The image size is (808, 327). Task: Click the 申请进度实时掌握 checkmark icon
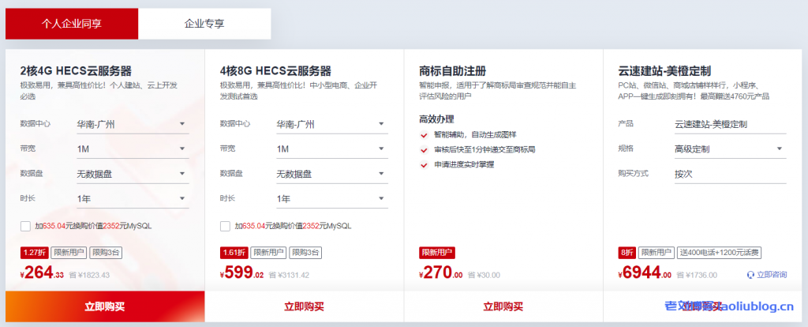(425, 164)
